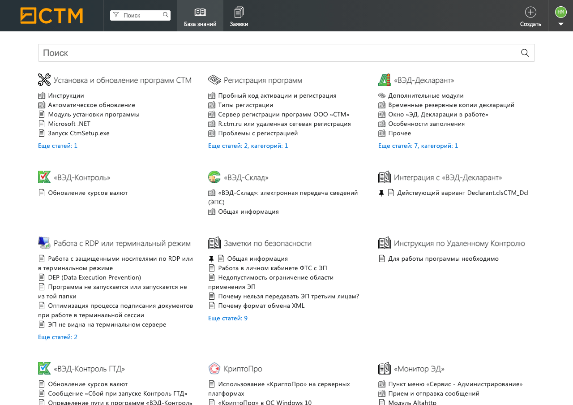Image resolution: width=573 pixels, height=405 pixels.
Task: Focus the small header search field
Action: (141, 15)
